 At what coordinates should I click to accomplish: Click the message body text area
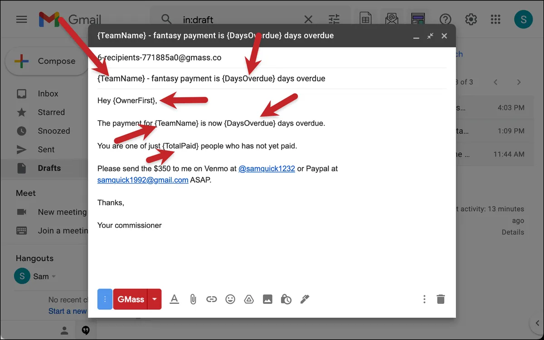point(272,185)
